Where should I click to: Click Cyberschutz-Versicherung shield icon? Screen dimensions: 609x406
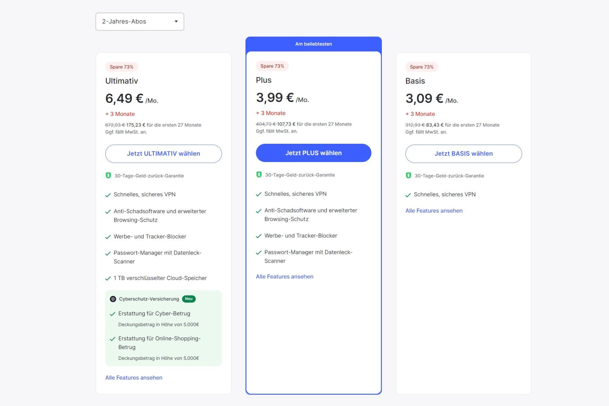click(x=113, y=299)
